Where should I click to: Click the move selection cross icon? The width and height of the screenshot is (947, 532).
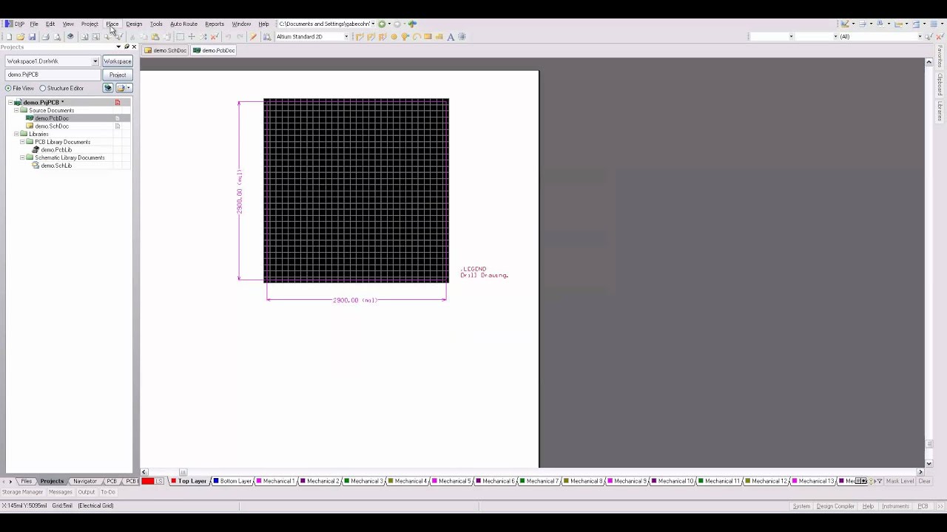[192, 36]
